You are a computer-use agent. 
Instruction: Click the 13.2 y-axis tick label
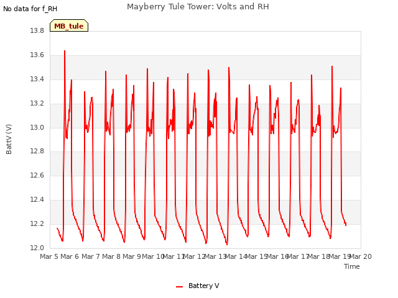pos(37,104)
